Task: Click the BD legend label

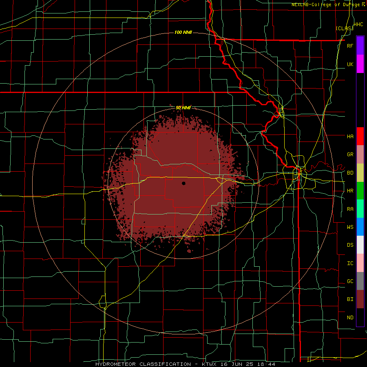Action: point(350,173)
